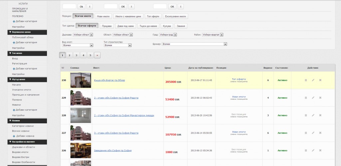Edit listing 227 with pencil icon
This screenshot has height=166, width=341.
[x=313, y=133]
